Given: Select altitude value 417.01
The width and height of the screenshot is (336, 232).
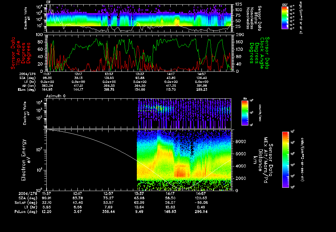Looking at the screenshot, I should click(78, 86).
